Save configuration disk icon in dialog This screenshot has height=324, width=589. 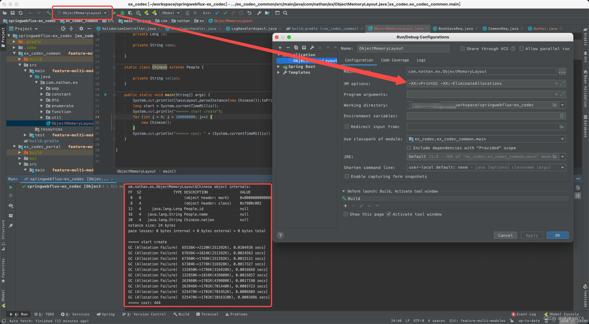coord(304,48)
